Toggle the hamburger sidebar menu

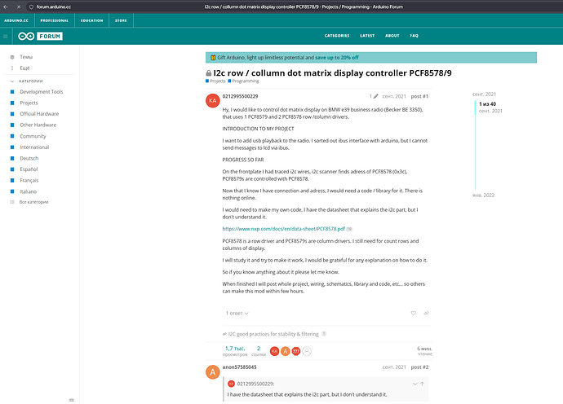click(7, 36)
